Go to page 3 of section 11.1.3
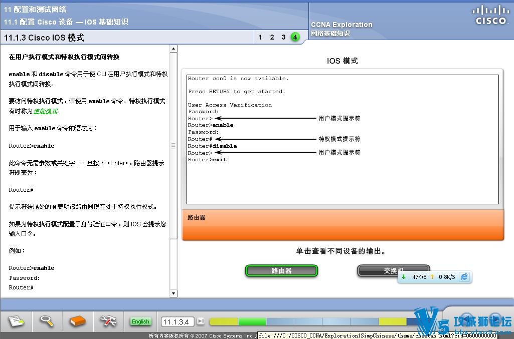Image resolution: width=514 pixels, height=339 pixels. (283, 37)
